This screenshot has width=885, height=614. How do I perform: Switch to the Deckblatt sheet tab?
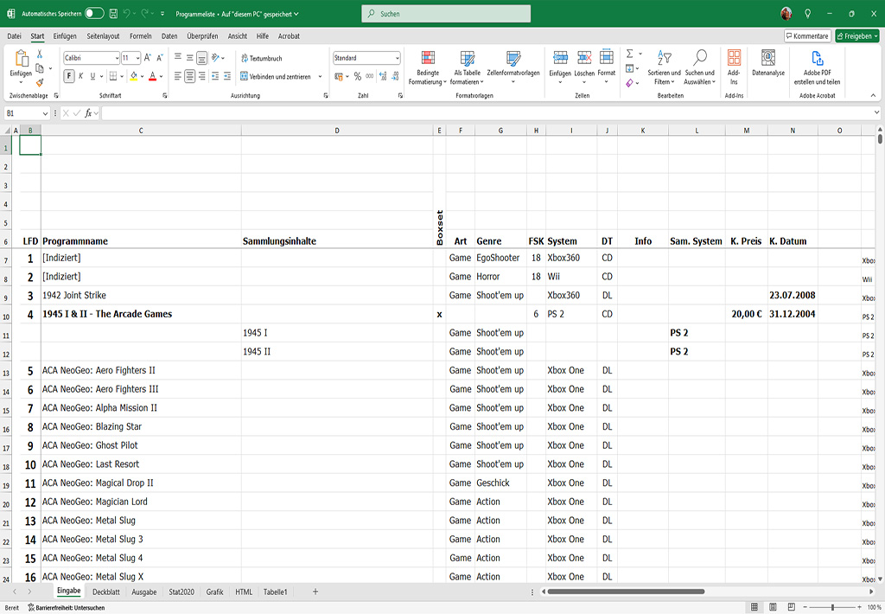coord(106,592)
